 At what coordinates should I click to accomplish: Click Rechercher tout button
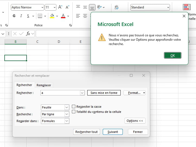(86, 132)
